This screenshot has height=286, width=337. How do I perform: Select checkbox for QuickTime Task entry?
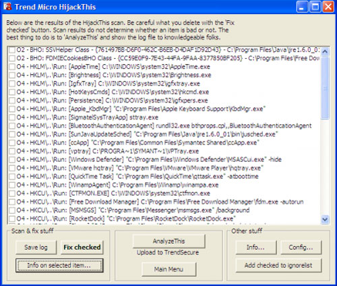coord(12,176)
